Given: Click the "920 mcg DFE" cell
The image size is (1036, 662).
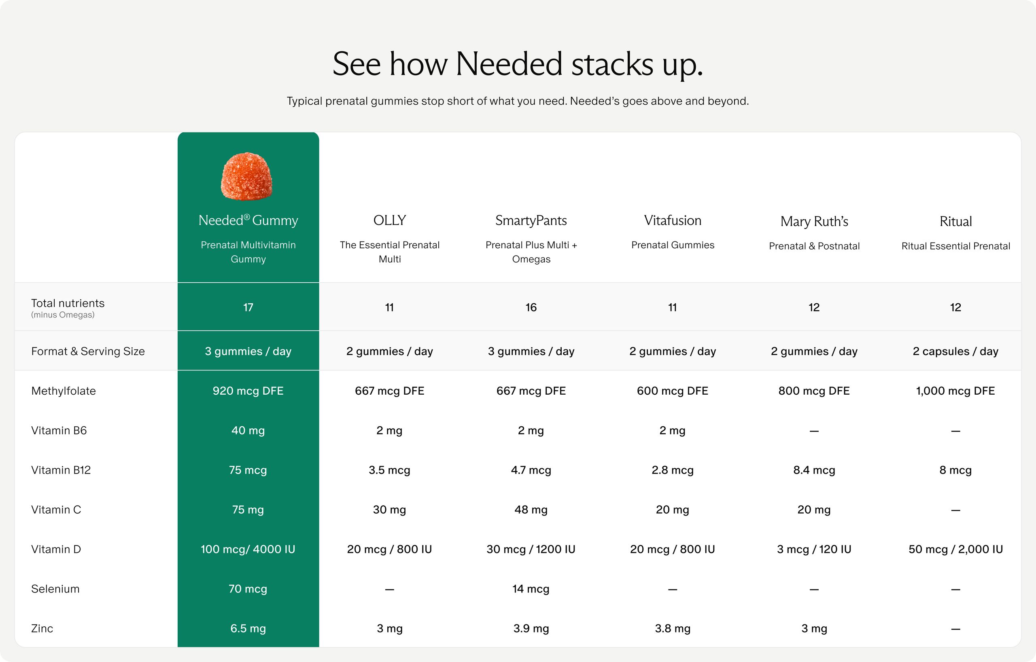Looking at the screenshot, I should click(248, 391).
